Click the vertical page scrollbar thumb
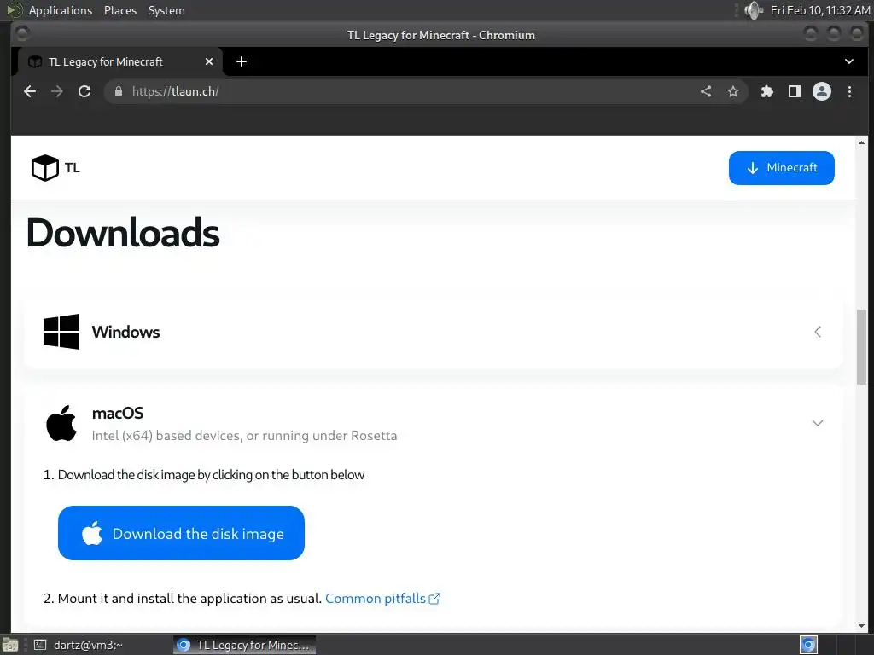The width and height of the screenshot is (874, 655). (862, 346)
